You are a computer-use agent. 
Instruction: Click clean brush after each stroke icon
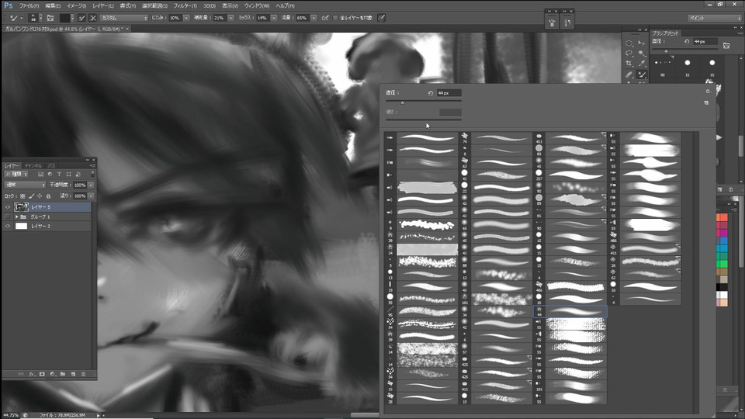(x=92, y=18)
